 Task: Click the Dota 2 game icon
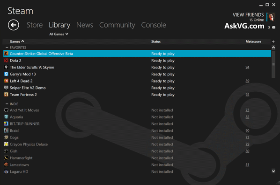point(6,61)
